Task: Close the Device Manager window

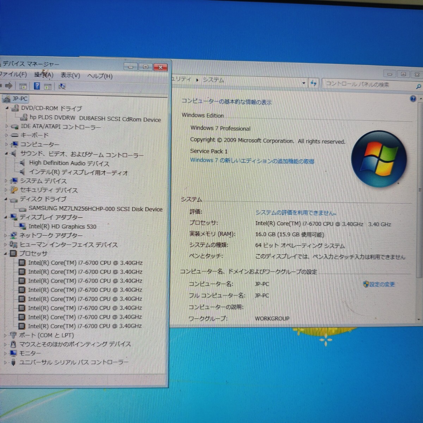Action: 160,67
